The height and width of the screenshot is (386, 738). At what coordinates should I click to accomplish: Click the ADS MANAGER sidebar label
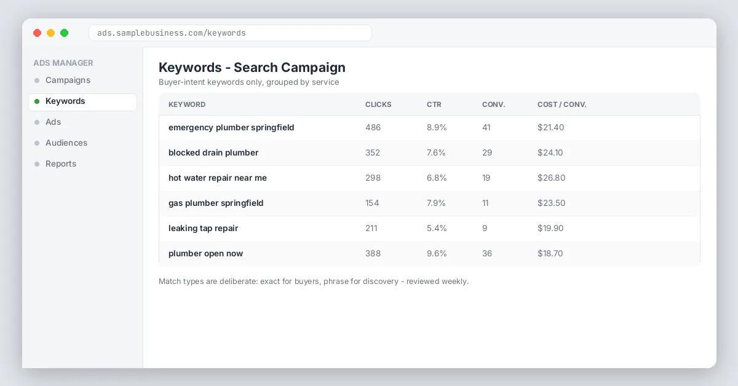point(63,63)
